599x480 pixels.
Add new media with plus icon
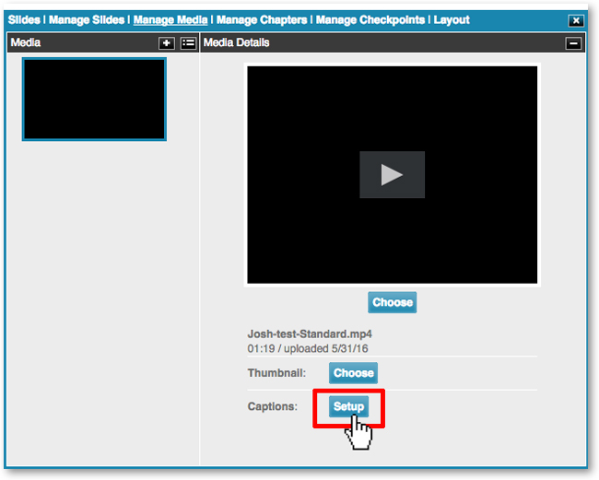167,43
